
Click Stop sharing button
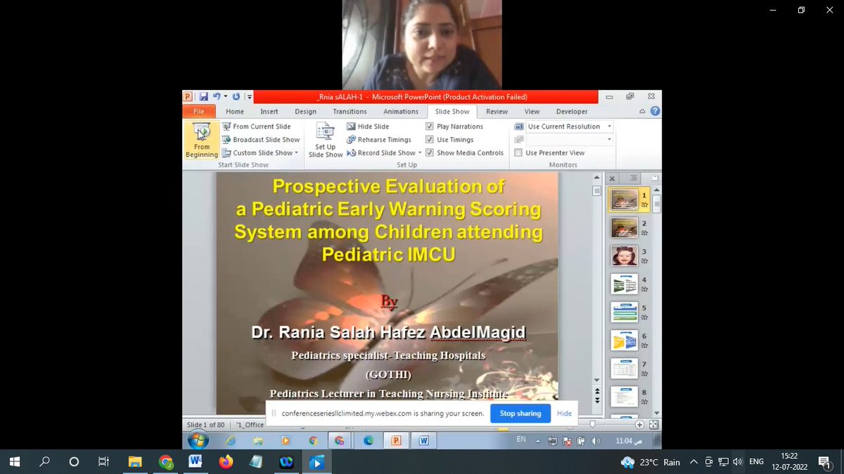coord(520,414)
